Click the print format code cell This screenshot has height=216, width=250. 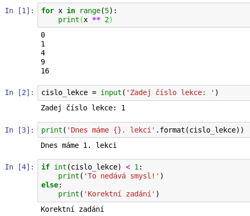tap(144, 130)
